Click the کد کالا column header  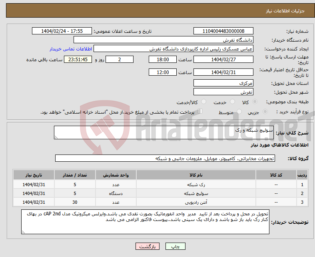(x=276, y=175)
